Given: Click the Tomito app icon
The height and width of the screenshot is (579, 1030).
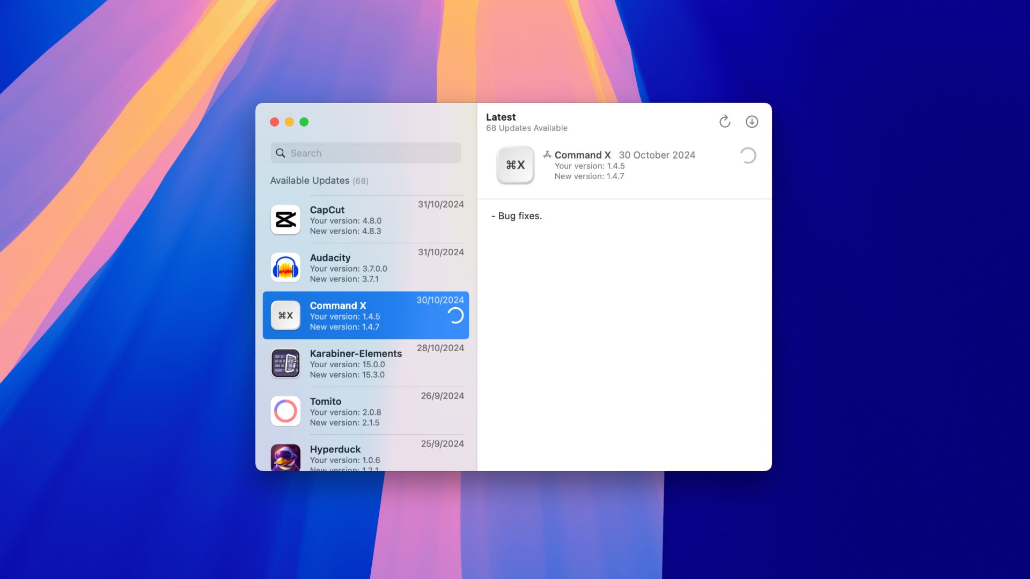Looking at the screenshot, I should [x=285, y=411].
